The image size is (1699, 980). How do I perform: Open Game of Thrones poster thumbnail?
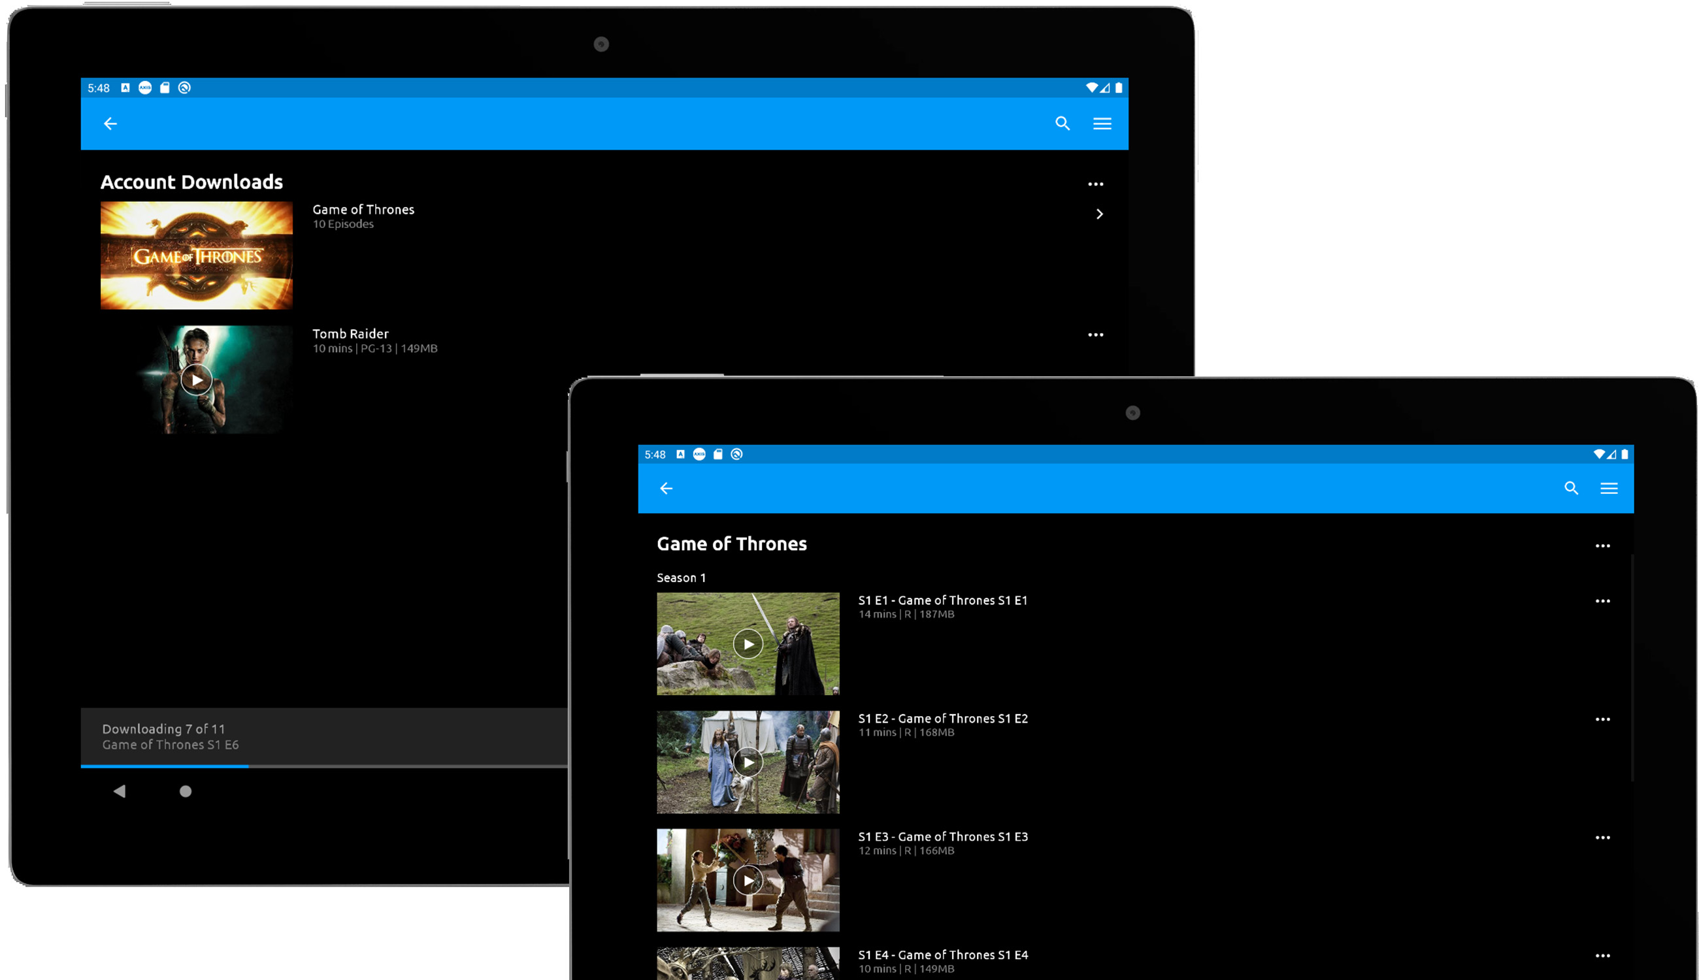tap(197, 255)
